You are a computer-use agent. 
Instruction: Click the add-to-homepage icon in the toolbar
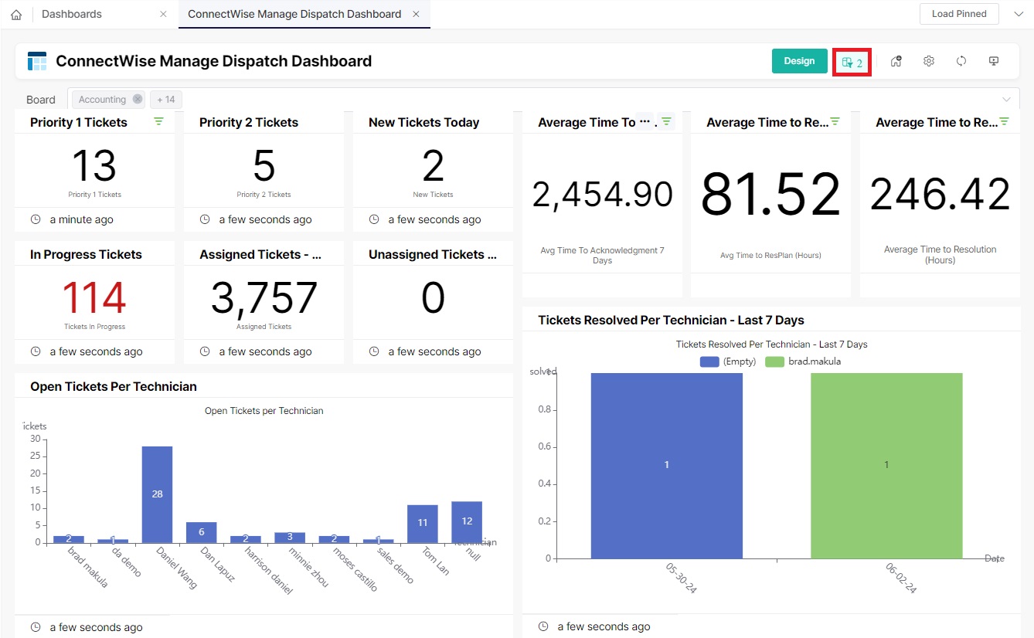[x=896, y=60]
